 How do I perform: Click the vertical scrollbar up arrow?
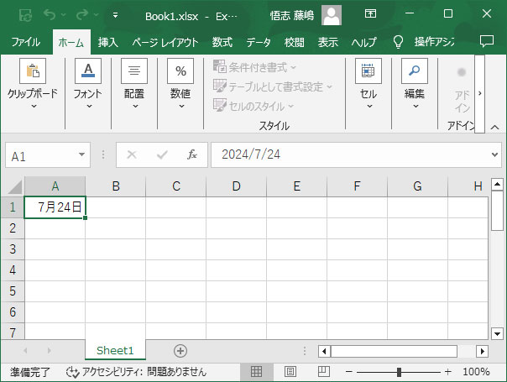click(497, 185)
